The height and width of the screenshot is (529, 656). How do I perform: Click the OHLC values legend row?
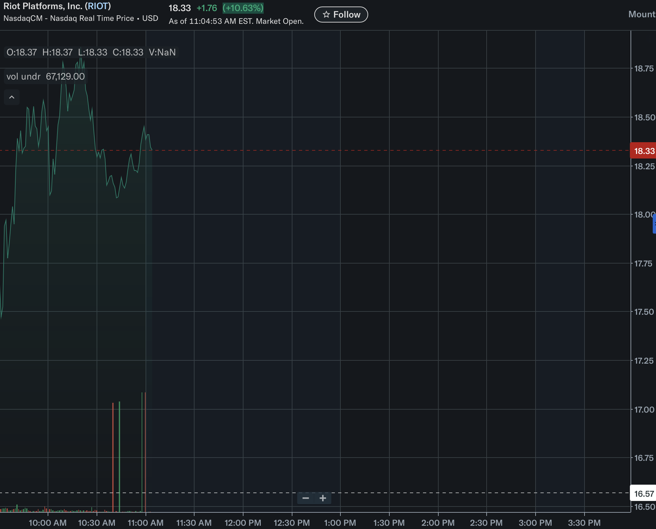point(91,53)
